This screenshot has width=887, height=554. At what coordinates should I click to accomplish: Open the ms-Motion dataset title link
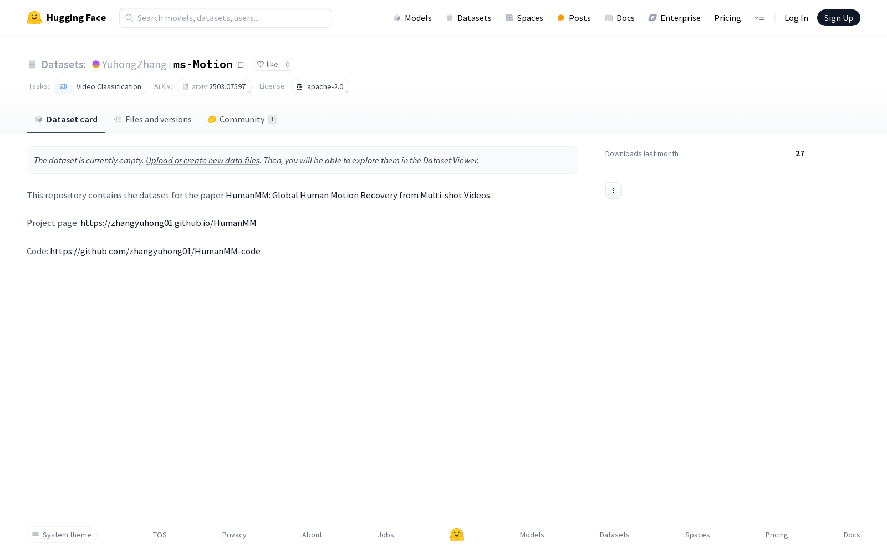(203, 64)
